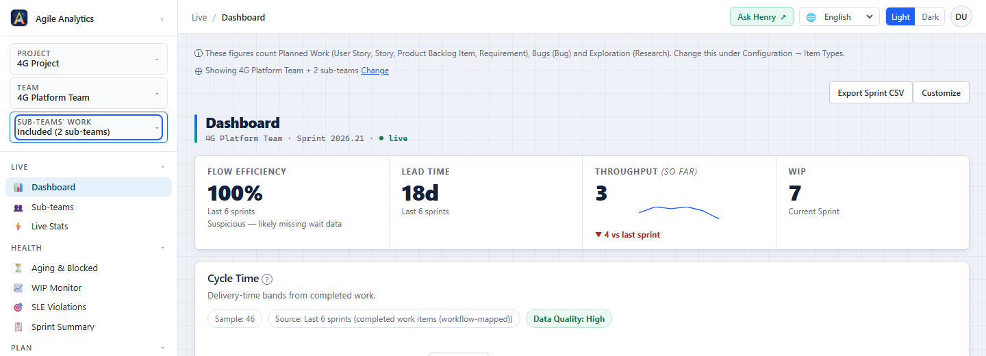The image size is (986, 356).
Task: Open the Team dropdown showing 4G Platform Team
Action: (x=89, y=93)
